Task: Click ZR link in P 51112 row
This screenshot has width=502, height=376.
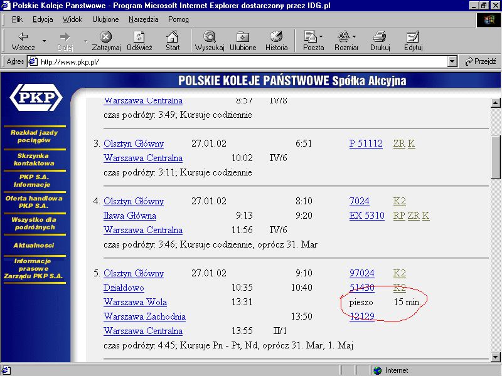Action: (399, 144)
